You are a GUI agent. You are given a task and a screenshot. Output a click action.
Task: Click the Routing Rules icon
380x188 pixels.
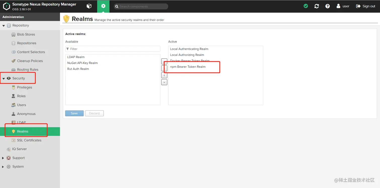[x=14, y=69]
